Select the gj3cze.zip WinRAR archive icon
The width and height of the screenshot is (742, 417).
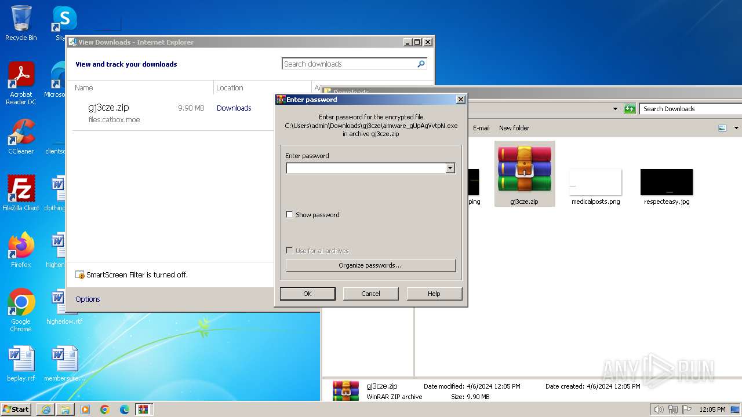(x=525, y=174)
